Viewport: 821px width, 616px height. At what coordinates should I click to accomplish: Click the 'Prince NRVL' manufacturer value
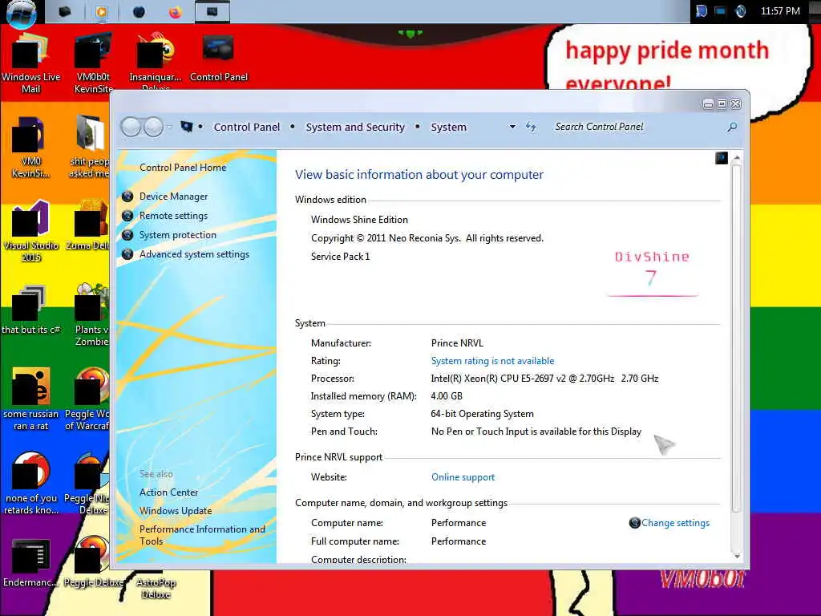coord(457,343)
